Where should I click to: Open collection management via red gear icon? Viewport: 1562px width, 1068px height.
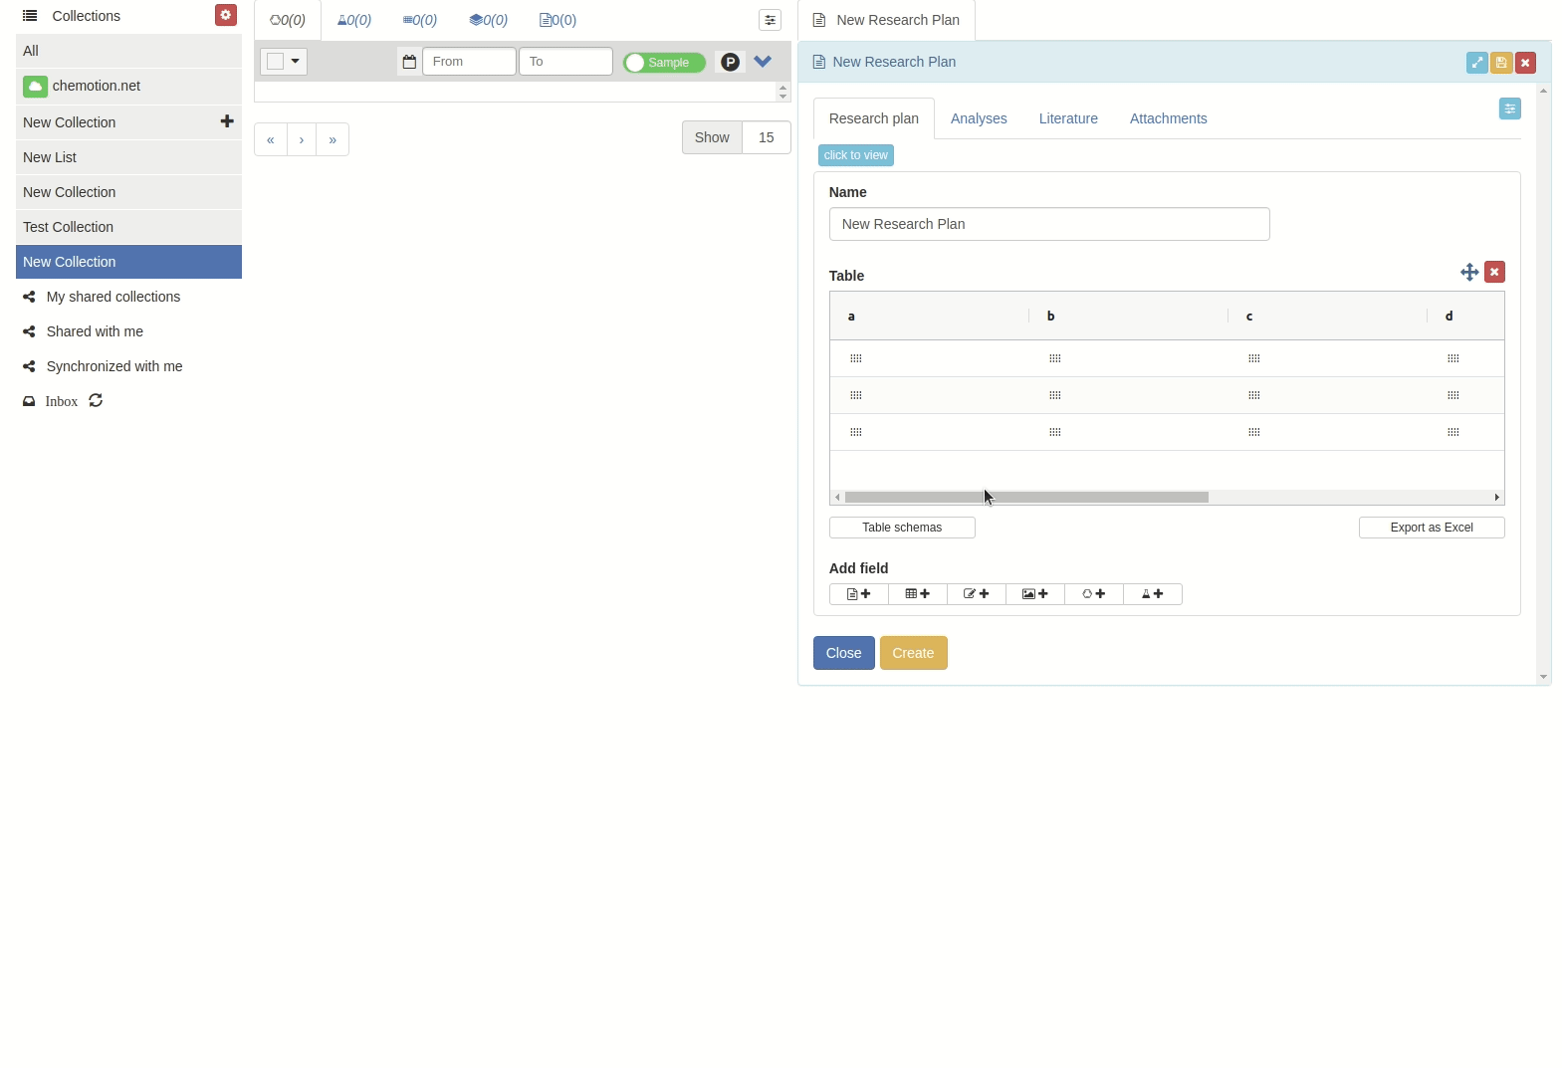(x=226, y=15)
